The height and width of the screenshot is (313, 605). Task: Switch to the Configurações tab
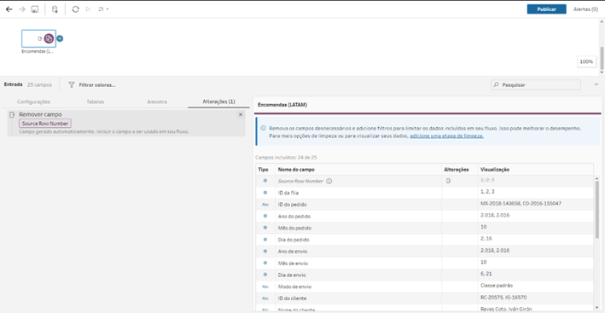click(33, 101)
